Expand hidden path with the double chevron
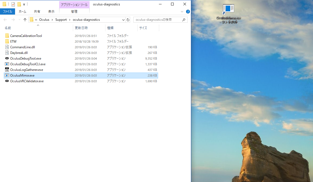Screen dimensions: 313x182 (x=36, y=20)
